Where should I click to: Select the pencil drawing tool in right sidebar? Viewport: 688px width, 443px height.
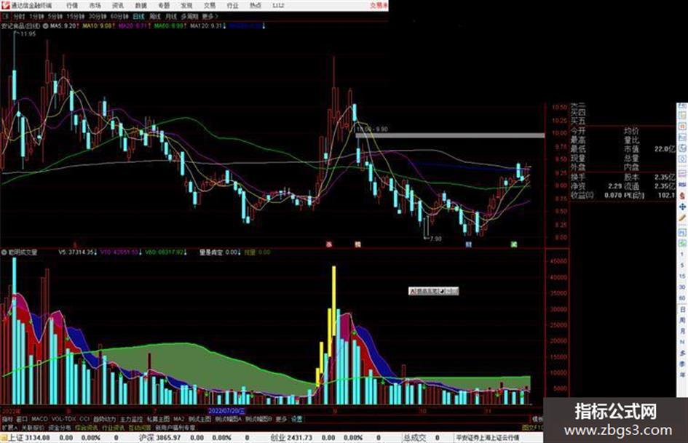682,217
